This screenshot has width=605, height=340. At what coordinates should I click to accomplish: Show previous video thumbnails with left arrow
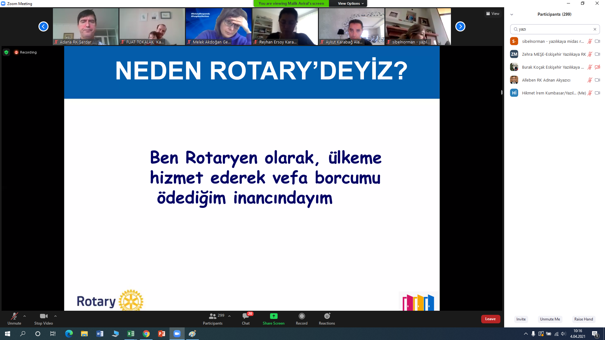[x=43, y=26]
